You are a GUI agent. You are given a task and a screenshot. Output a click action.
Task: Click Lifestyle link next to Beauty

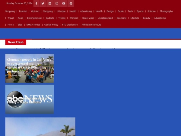[x=135, y=18]
